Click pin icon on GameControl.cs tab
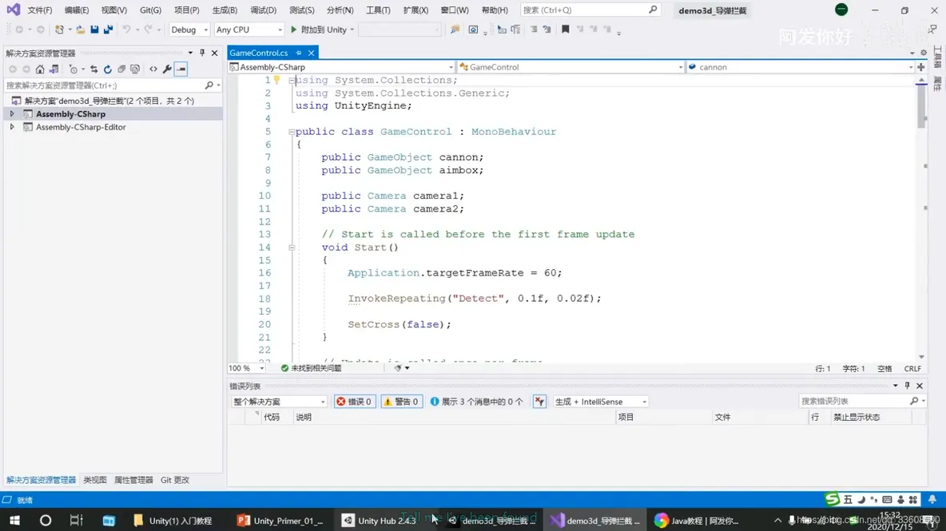 (299, 53)
